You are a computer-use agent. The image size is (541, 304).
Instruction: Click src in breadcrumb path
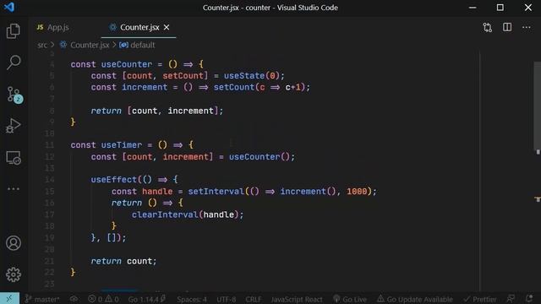click(x=42, y=45)
